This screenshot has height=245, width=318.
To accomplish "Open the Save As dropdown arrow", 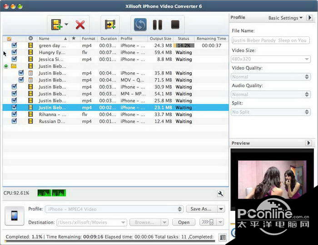I will tap(221, 209).
